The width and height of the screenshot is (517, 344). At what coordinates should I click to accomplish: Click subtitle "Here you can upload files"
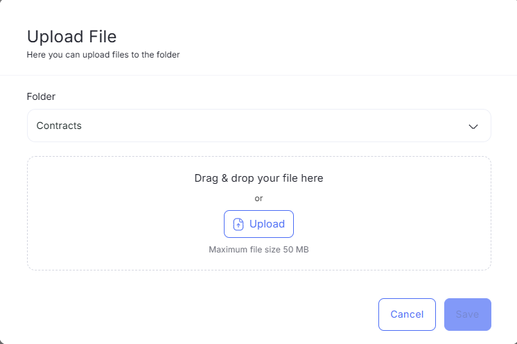tap(78, 55)
